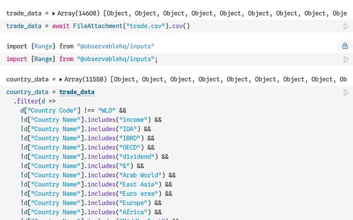Run the import Range cell
This screenshot has width=353, height=220.
click(x=346, y=59)
